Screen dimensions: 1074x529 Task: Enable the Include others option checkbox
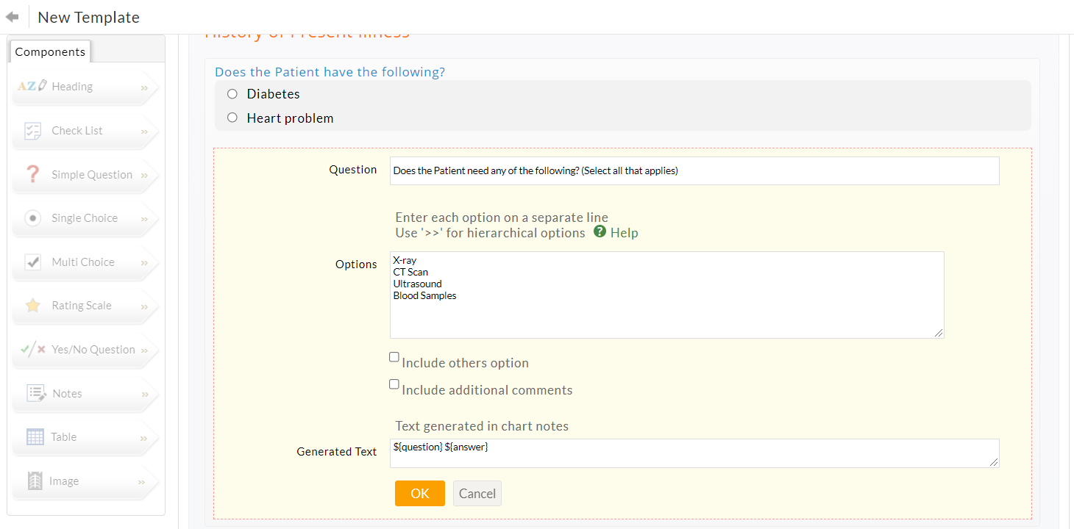pyautogui.click(x=394, y=358)
